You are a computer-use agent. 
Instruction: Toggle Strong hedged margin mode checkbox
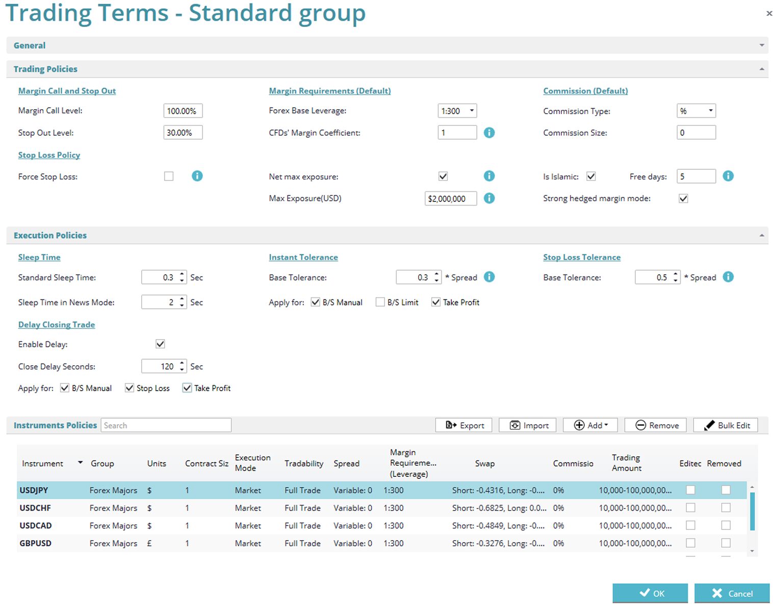coord(683,198)
